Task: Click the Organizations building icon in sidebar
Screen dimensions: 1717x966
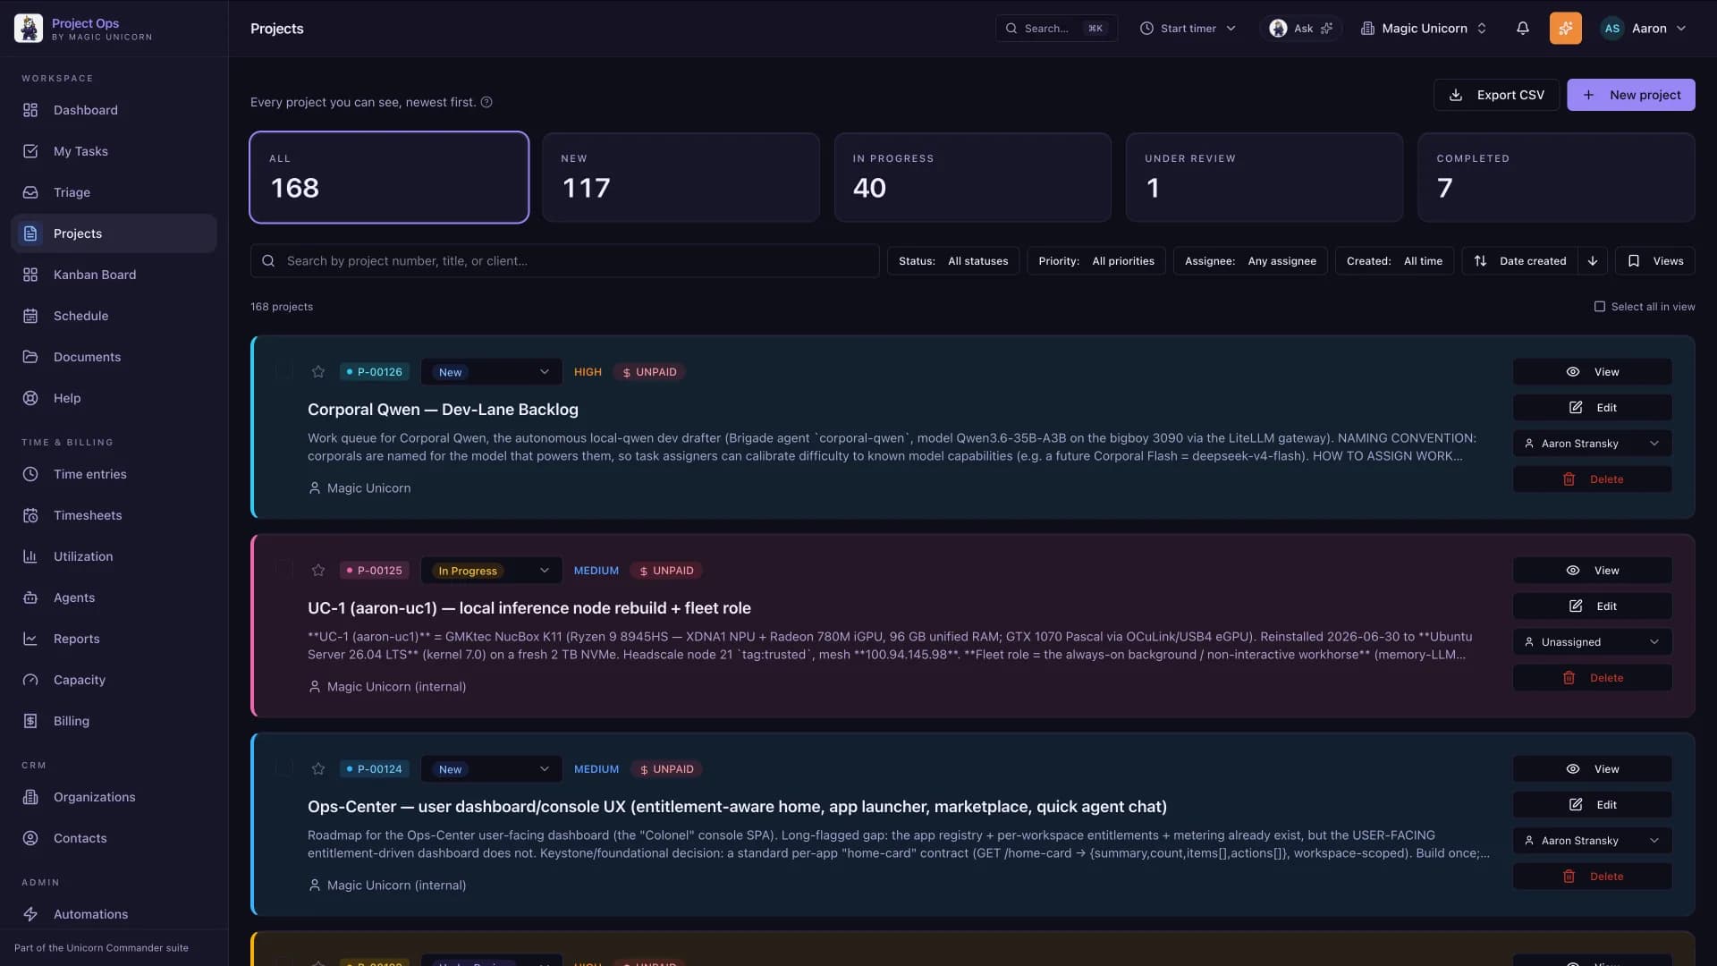Action: click(30, 797)
